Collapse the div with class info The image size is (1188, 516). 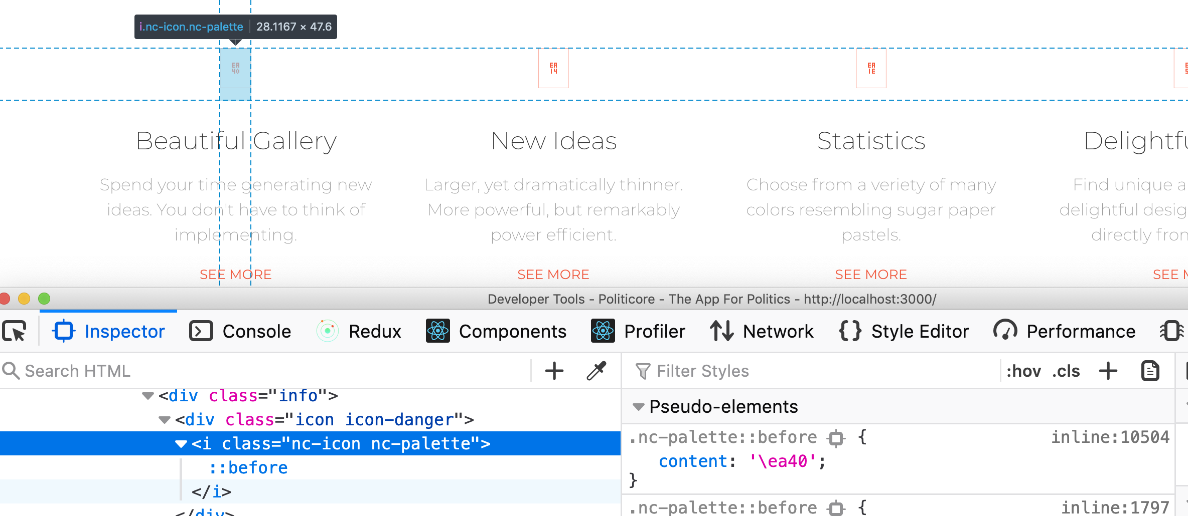[x=147, y=395]
